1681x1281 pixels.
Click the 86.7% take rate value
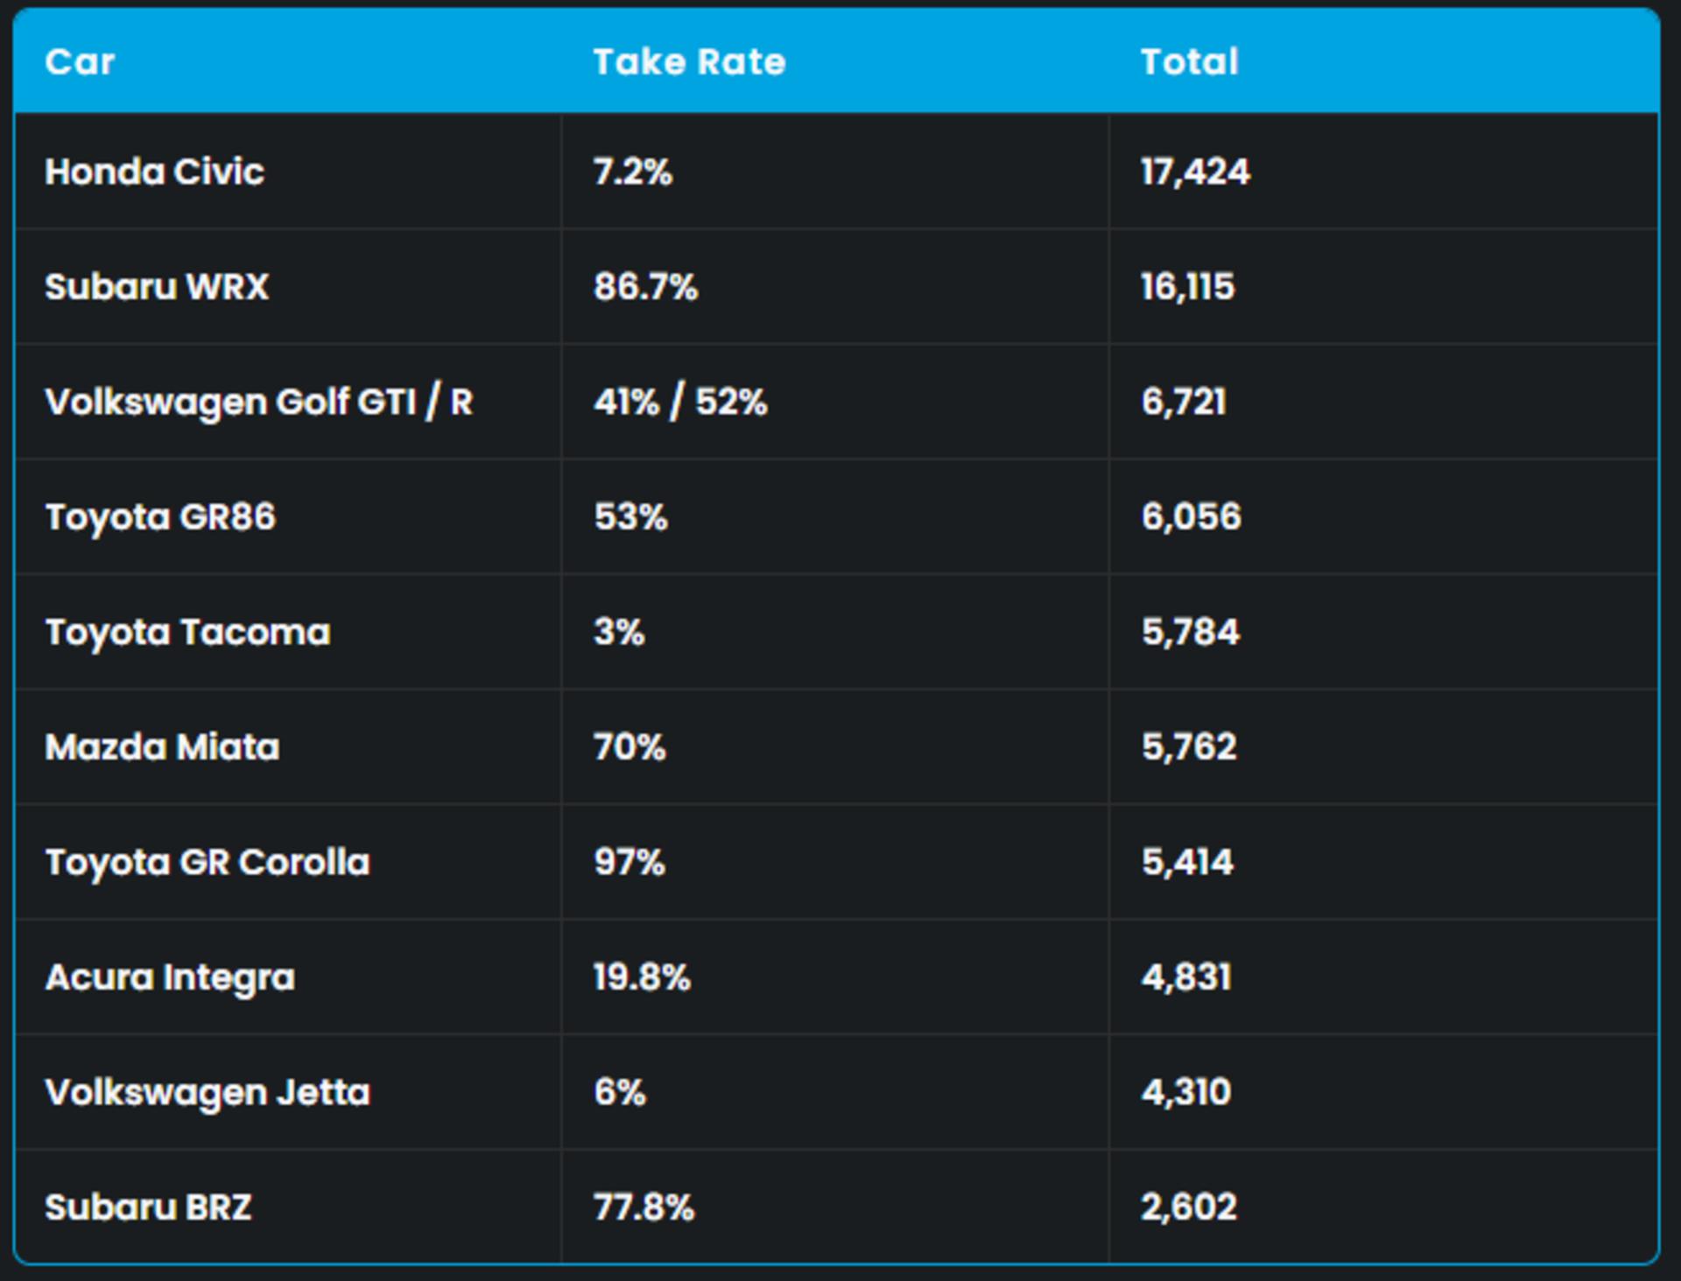click(x=645, y=287)
